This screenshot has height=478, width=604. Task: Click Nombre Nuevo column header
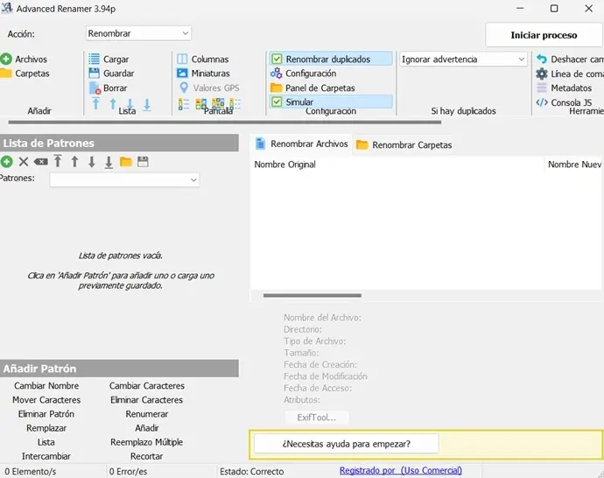pos(574,165)
